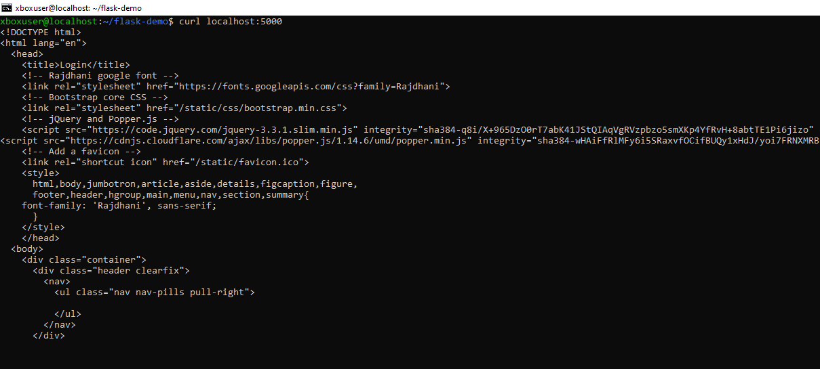The image size is (820, 369).
Task: Click the 'div class="container"' line
Action: 83,260
